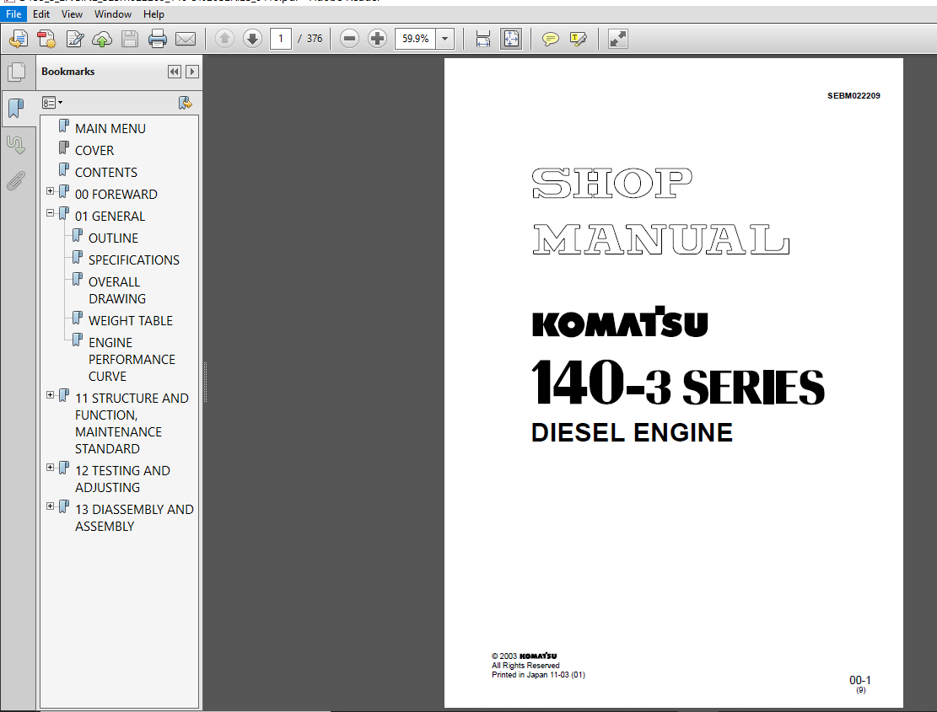This screenshot has height=712, width=937.
Task: Click the 59.9% zoom value field
Action: [x=415, y=39]
